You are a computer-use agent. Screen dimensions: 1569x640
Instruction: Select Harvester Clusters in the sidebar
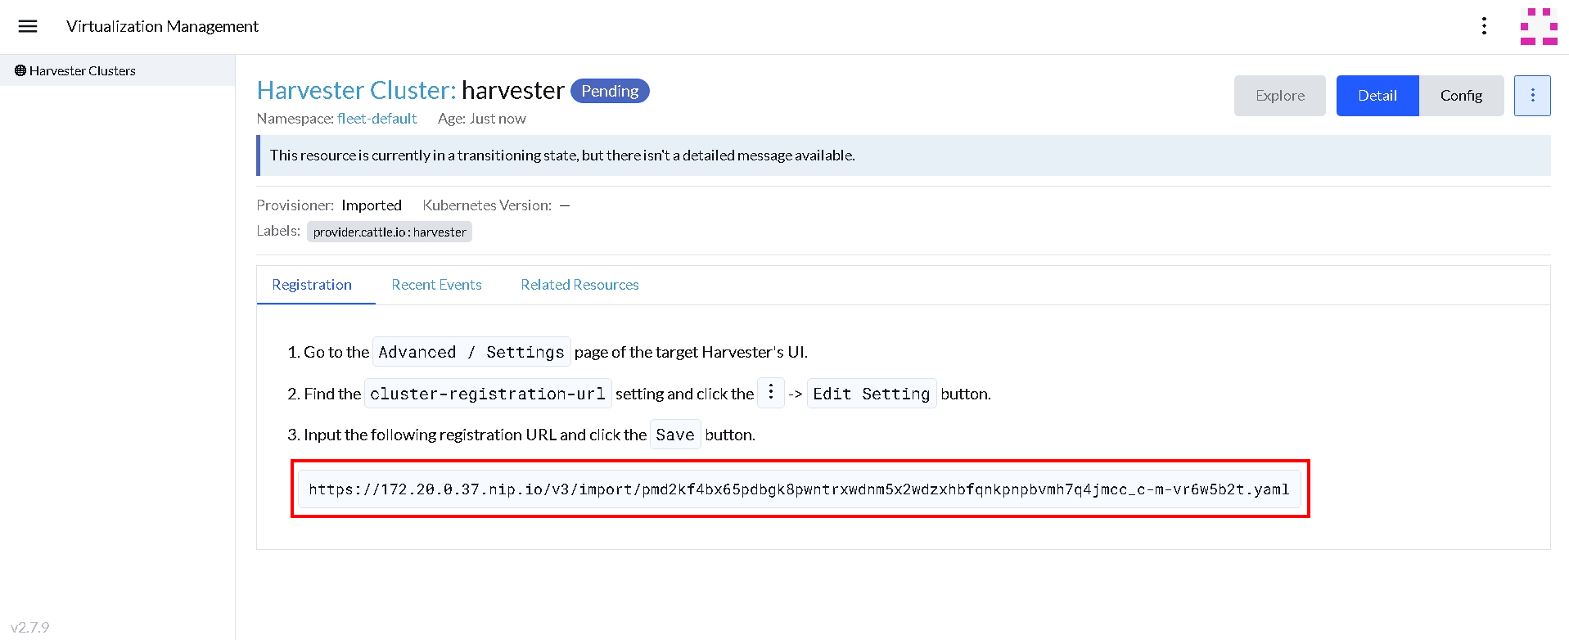point(117,70)
